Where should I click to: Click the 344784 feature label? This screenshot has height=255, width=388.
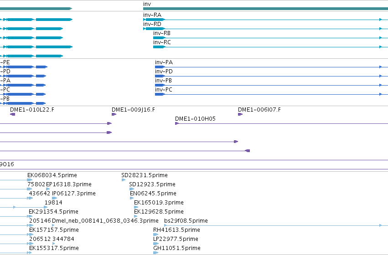point(63,239)
